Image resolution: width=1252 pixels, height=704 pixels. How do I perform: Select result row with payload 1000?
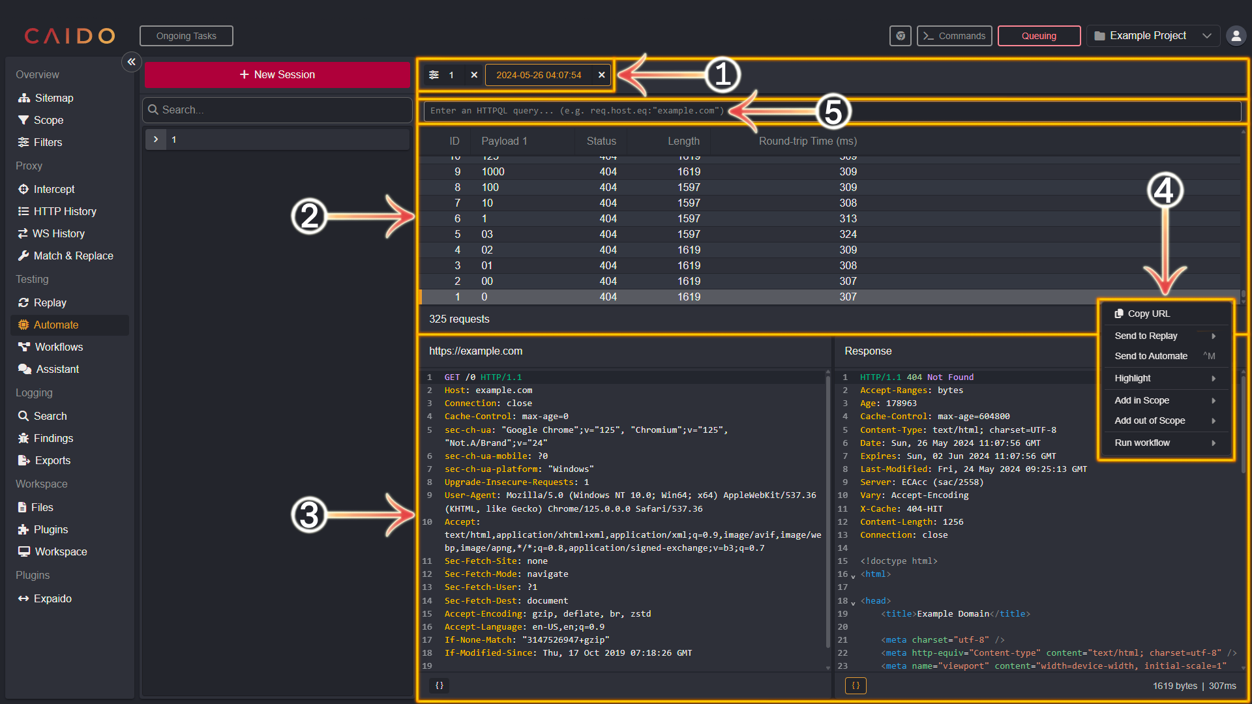[829, 171]
